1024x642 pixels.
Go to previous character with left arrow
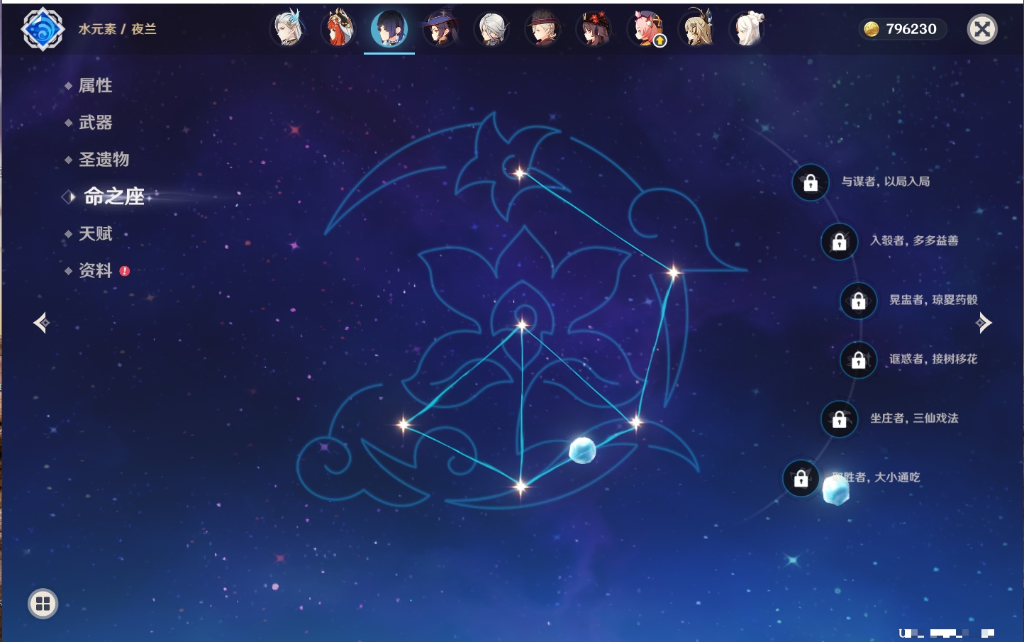click(x=41, y=323)
